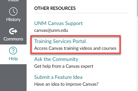Click the canvas@unm.edu email text
138x91 pixels.
(51, 31)
